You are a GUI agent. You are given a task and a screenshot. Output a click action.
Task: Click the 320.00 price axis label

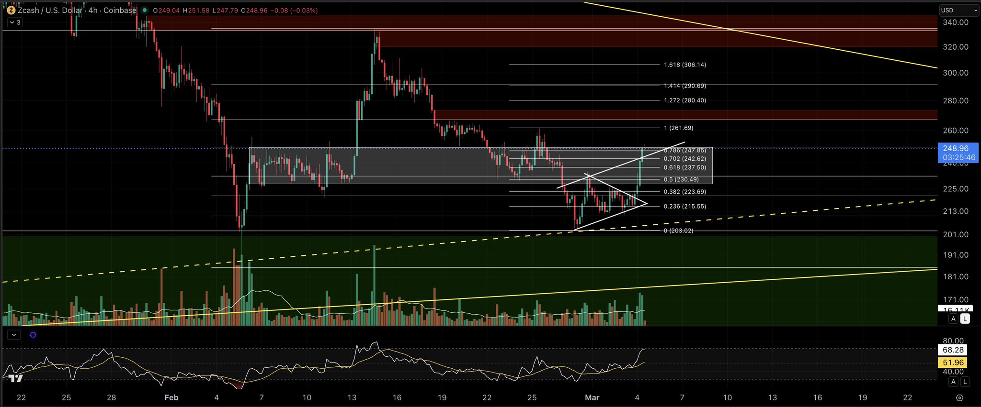click(x=955, y=47)
